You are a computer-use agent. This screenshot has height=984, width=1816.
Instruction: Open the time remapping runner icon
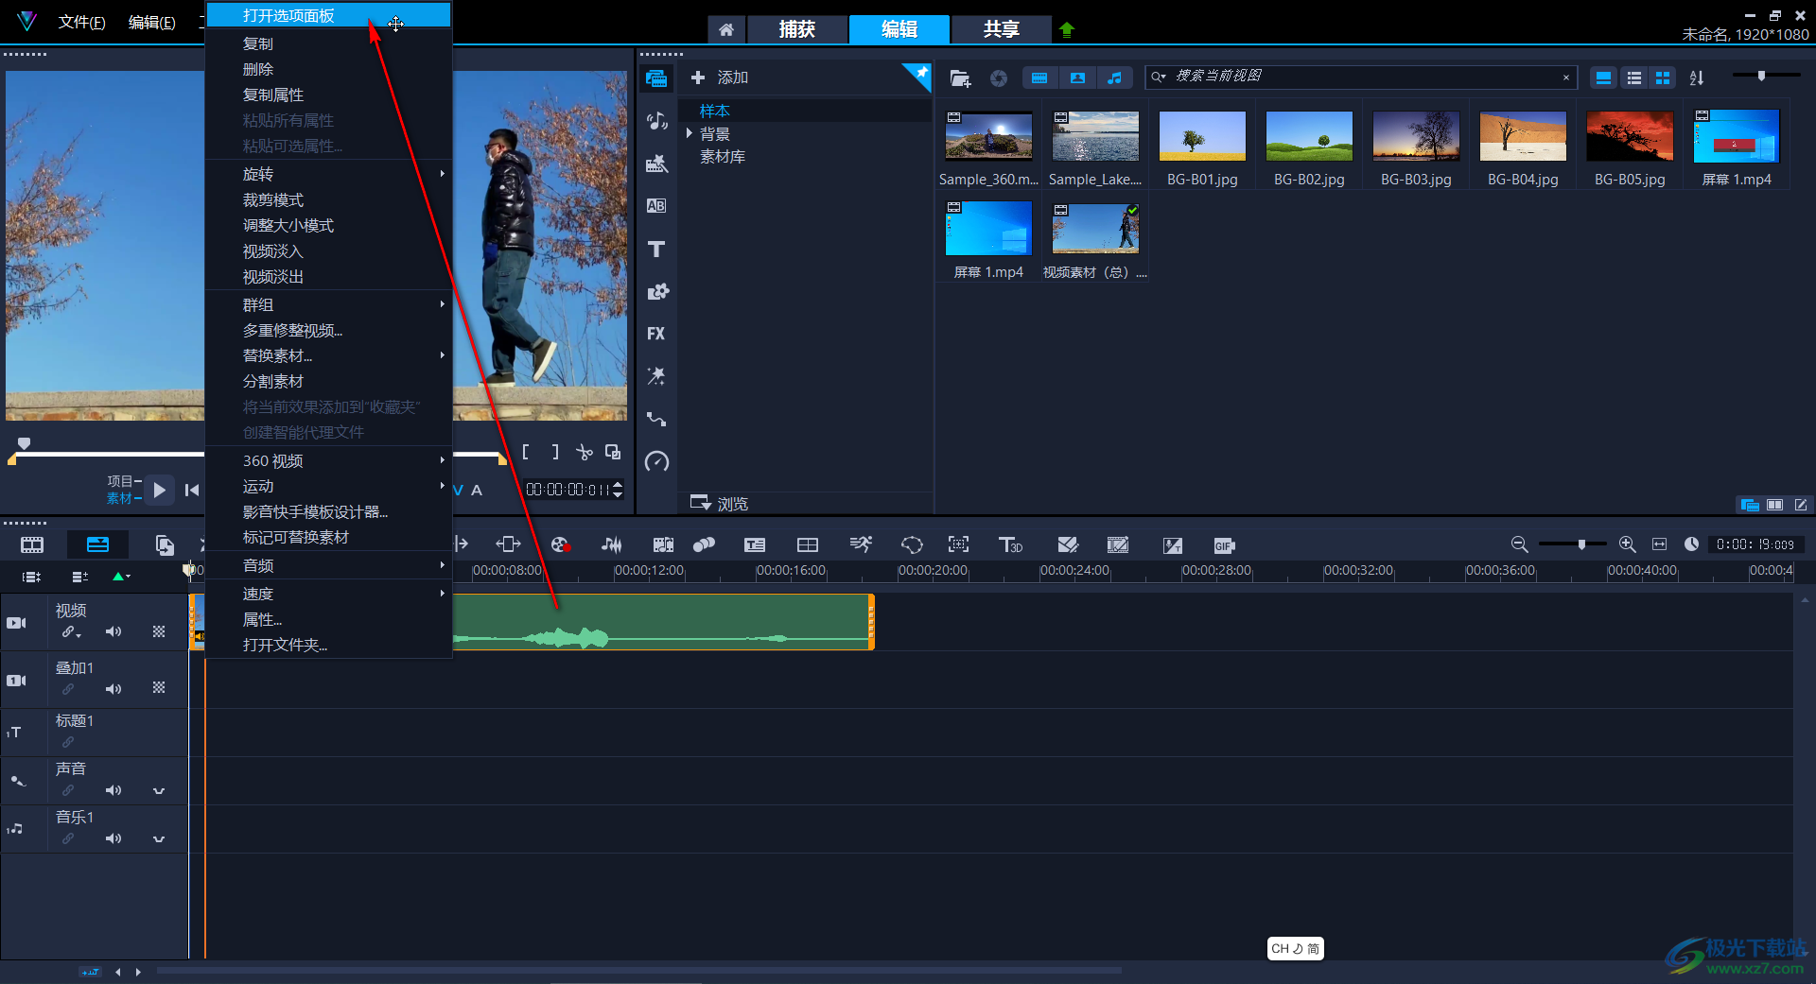861,544
